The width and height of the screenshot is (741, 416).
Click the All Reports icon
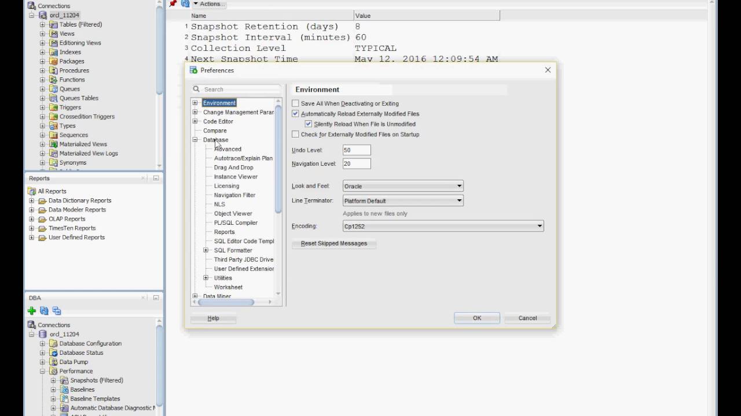point(32,191)
